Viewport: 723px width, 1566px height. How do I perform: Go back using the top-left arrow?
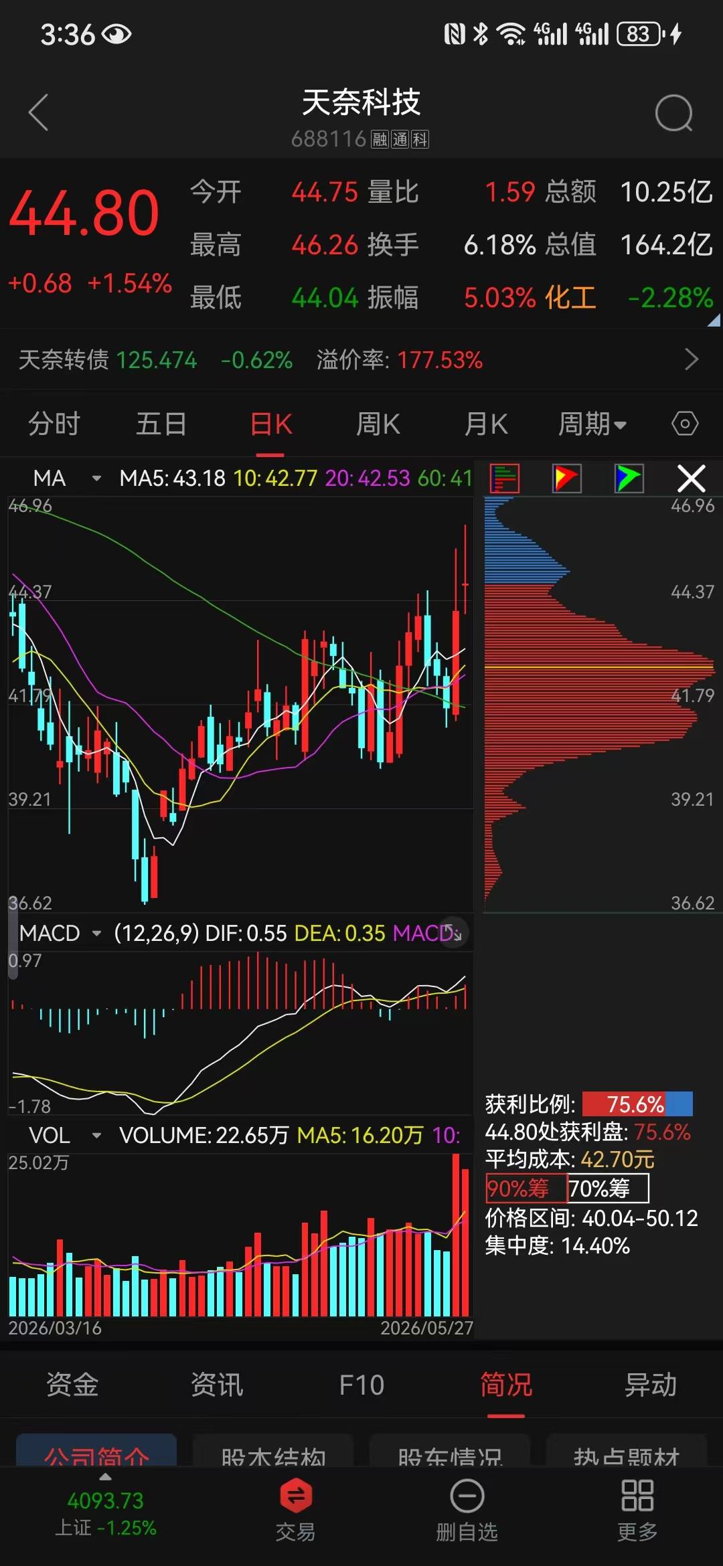tap(39, 112)
